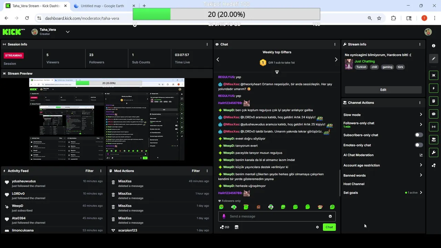Click the Turkish stream tag

pyautogui.click(x=361, y=67)
